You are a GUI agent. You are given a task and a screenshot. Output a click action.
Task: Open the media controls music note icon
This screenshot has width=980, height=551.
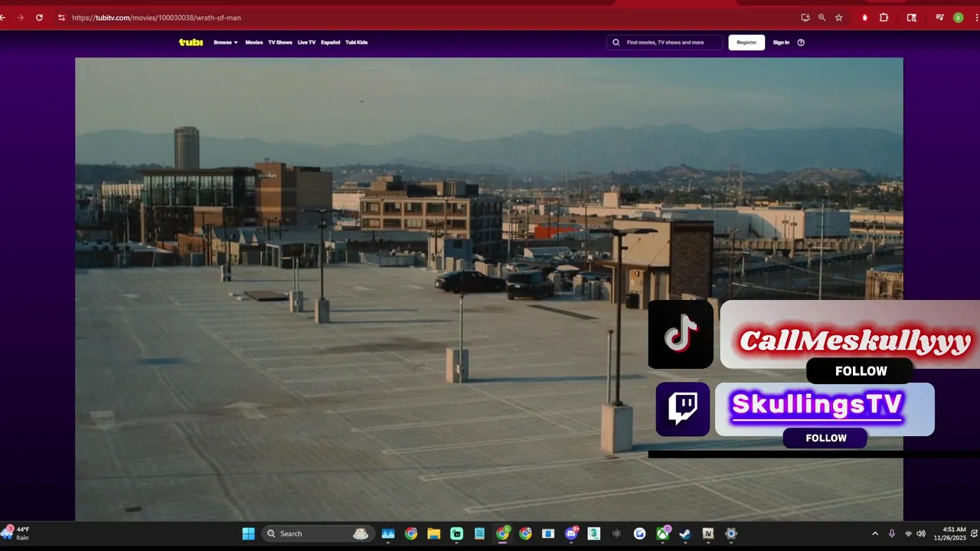(939, 18)
